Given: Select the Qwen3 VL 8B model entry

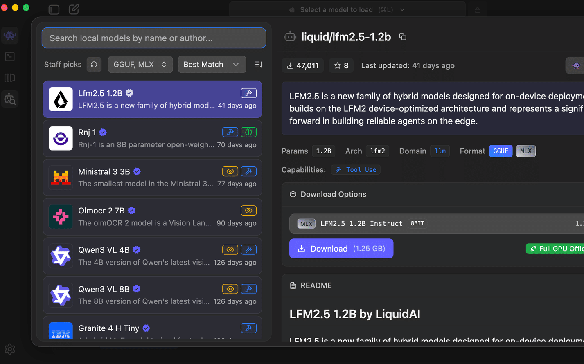Looking at the screenshot, I should tap(152, 295).
